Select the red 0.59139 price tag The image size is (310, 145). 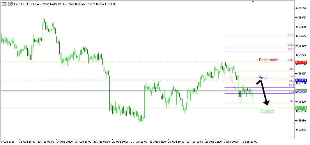pyautogui.click(x=301, y=62)
